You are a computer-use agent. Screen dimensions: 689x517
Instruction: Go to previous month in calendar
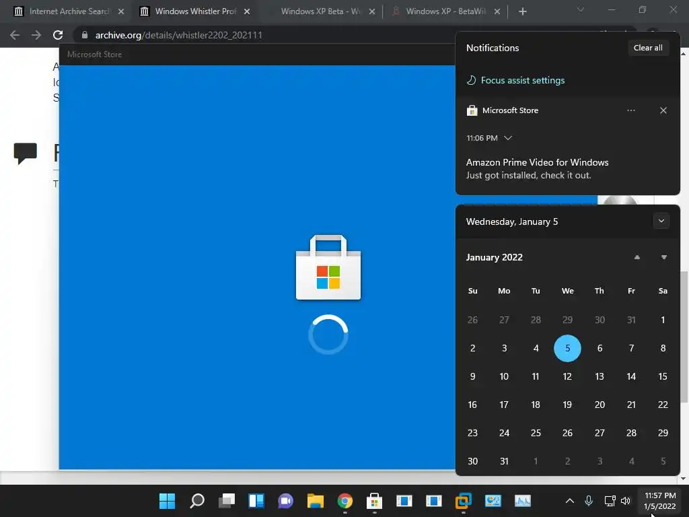[637, 257]
